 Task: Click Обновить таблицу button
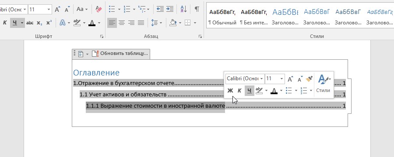(120, 54)
